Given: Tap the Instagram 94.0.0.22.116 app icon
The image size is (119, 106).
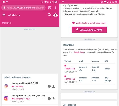Looking at the screenshot, I should click(x=6, y=98).
